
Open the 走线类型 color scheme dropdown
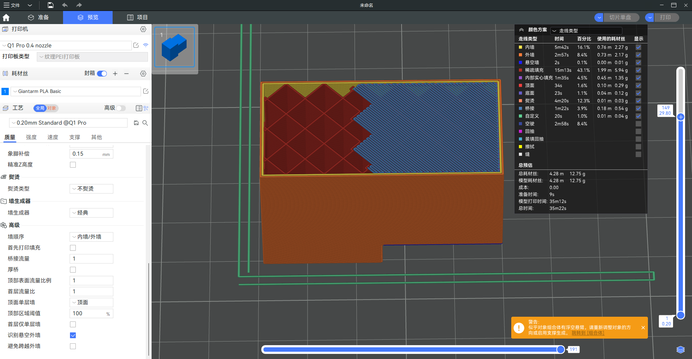click(586, 31)
